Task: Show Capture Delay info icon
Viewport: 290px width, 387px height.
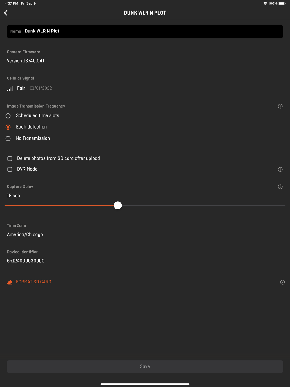Action: coord(280,187)
